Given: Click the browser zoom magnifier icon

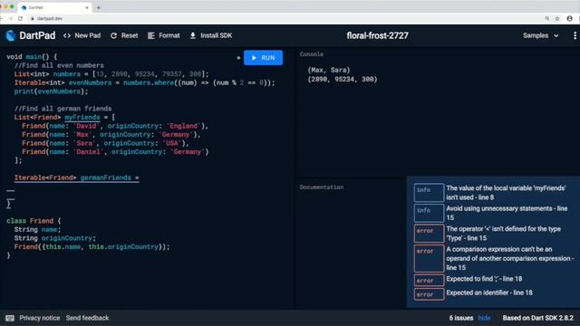Looking at the screenshot, I should [x=547, y=18].
